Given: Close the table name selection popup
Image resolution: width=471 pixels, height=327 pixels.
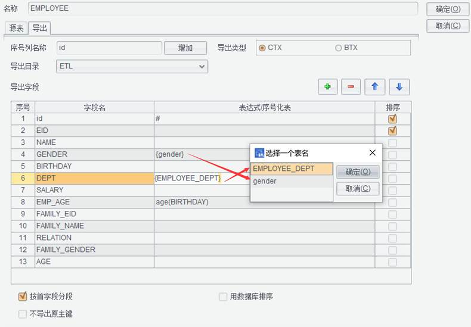Looking at the screenshot, I should coord(373,152).
